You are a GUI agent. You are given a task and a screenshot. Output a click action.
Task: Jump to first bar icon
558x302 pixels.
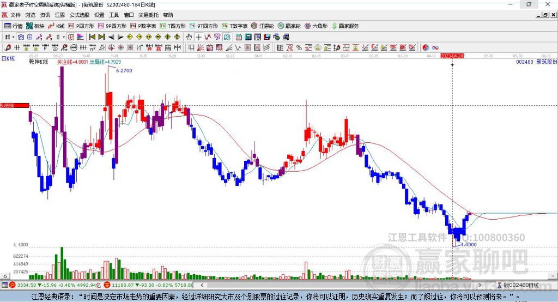pos(92,37)
